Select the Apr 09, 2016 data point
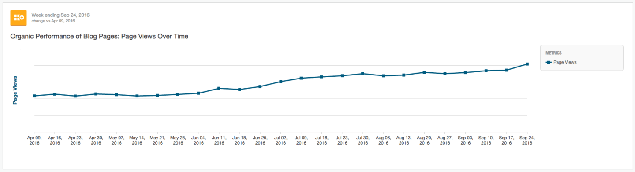Screen dimensions: 635x172 coord(34,96)
